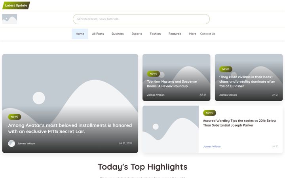
Task: Open Assured Wardley Tips the scales article
Action: coord(239,123)
